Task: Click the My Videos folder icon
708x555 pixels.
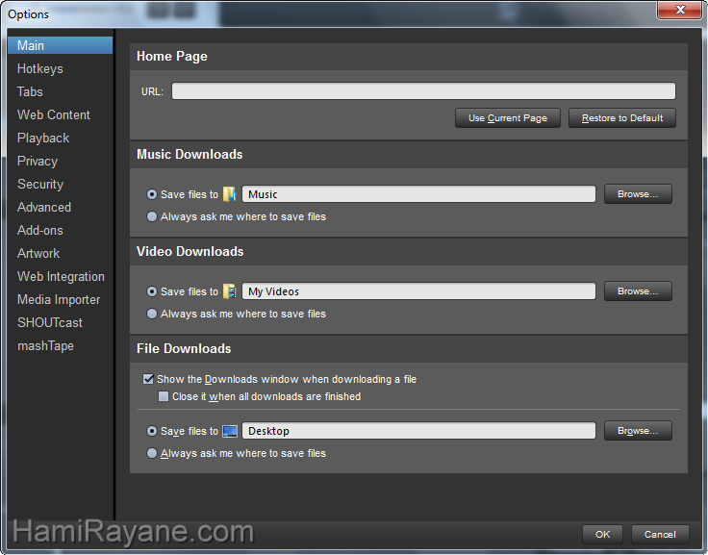Action: pyautogui.click(x=230, y=291)
